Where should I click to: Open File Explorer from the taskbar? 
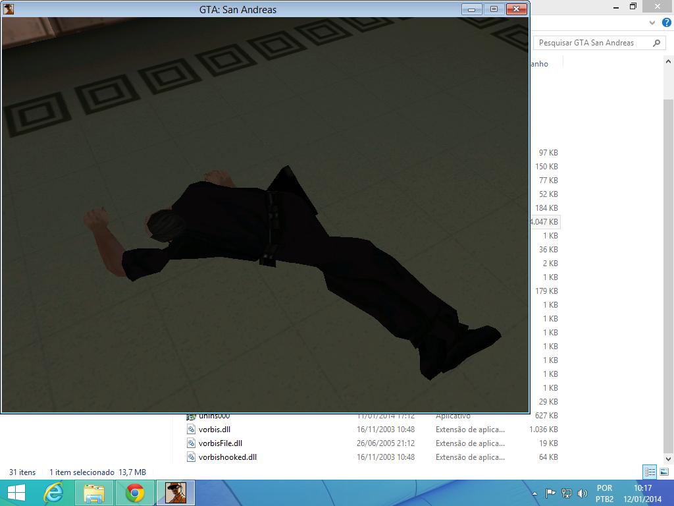[x=94, y=493]
